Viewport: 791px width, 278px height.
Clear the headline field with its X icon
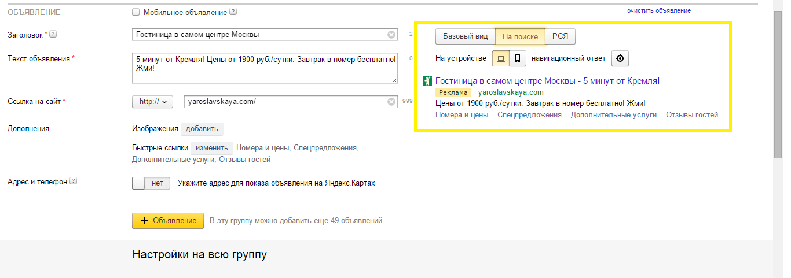[391, 35]
